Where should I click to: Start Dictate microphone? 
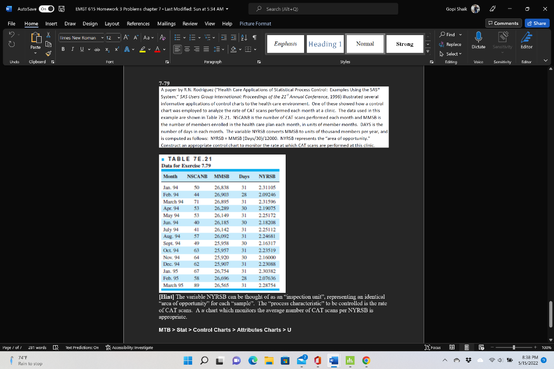coord(478,40)
